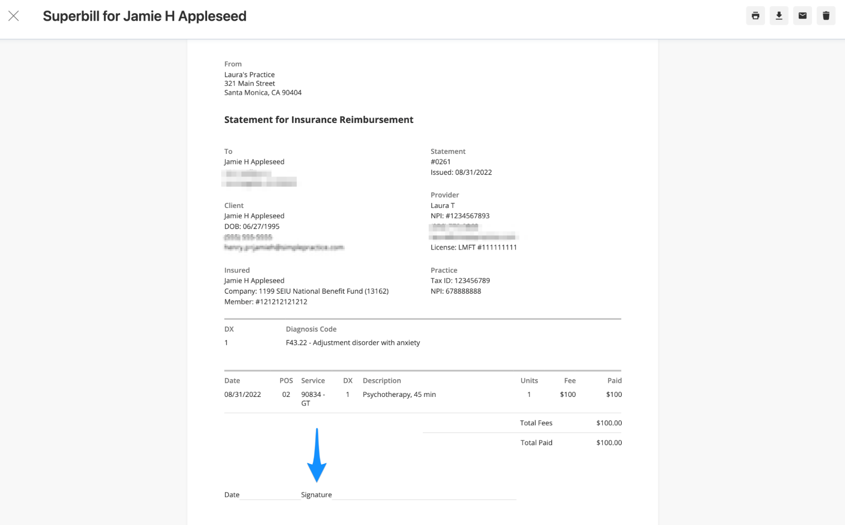The width and height of the screenshot is (845, 525).
Task: Close the superbill viewer
Action: tap(14, 16)
